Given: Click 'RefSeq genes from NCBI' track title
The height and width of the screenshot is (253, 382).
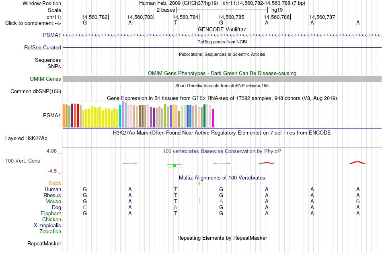Looking at the screenshot, I should pyautogui.click(x=222, y=42).
